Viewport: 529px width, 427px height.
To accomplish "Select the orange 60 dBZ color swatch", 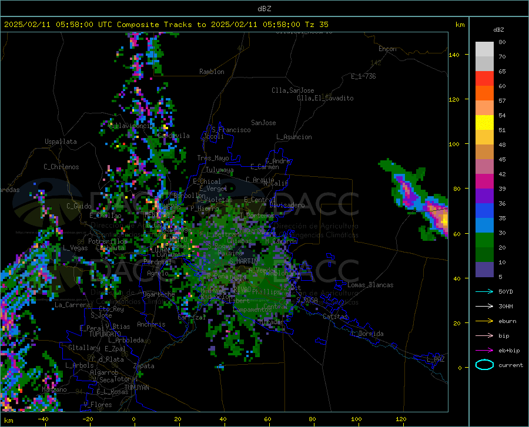I will point(484,93).
